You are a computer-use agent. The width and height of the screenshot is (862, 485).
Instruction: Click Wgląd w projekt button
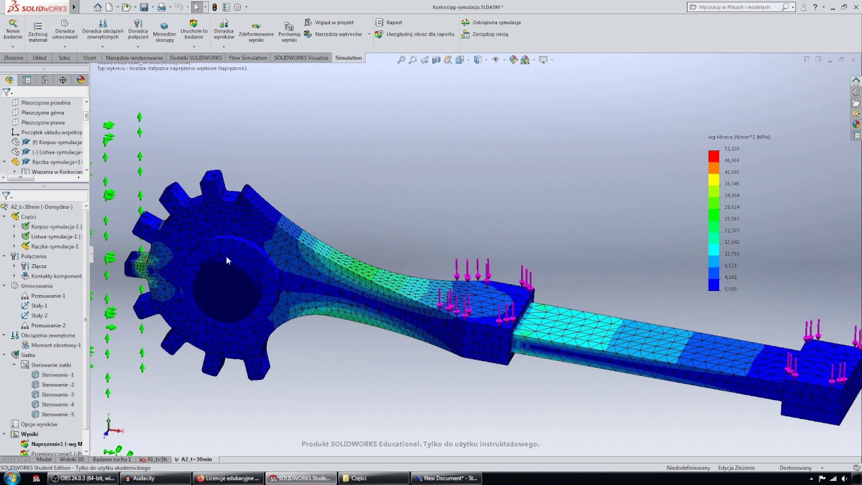(329, 22)
